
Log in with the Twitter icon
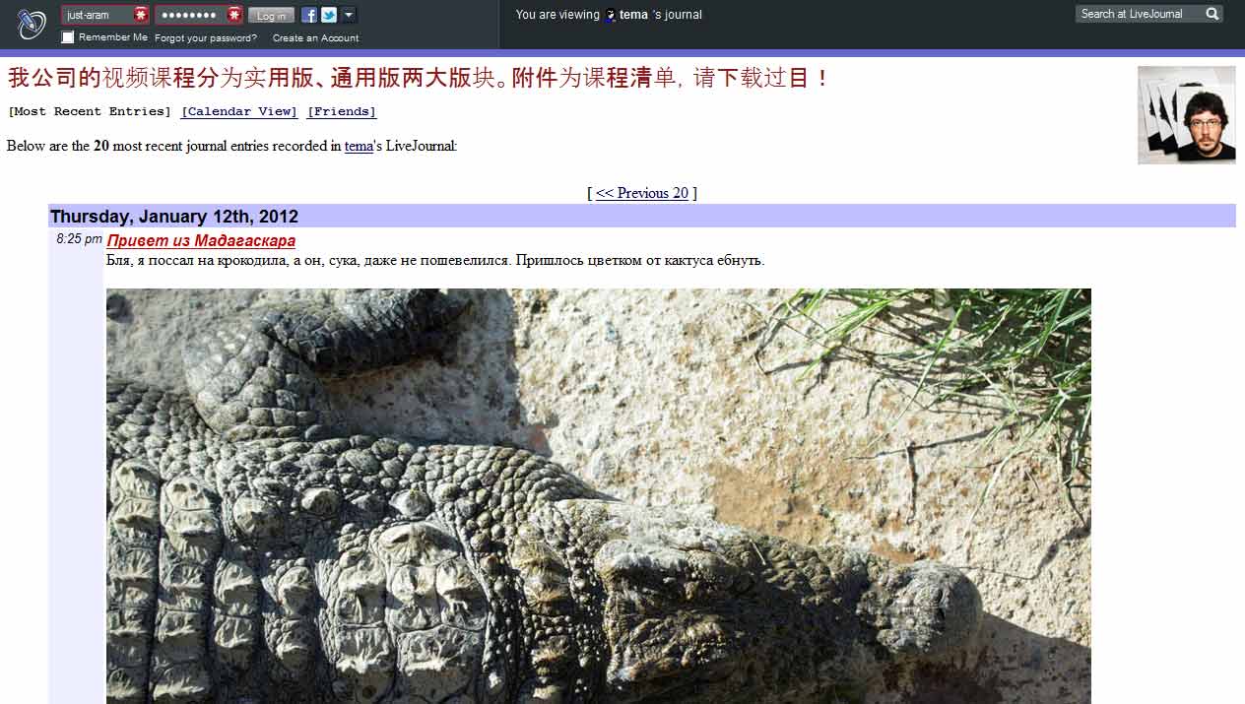pyautogui.click(x=329, y=15)
